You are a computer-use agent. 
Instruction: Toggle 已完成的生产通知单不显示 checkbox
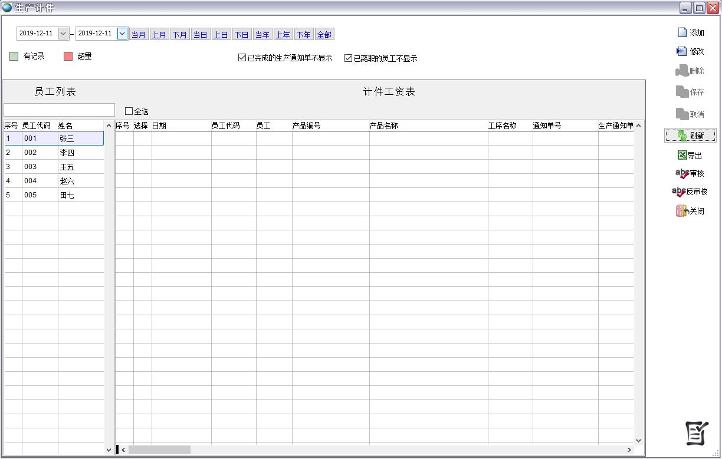coord(242,58)
